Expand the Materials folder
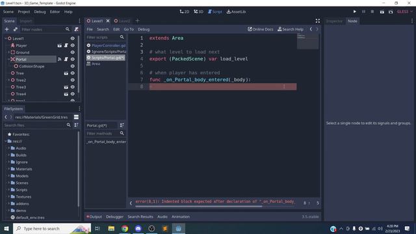Image resolution: width=416 pixels, height=234 pixels. tap(8, 169)
